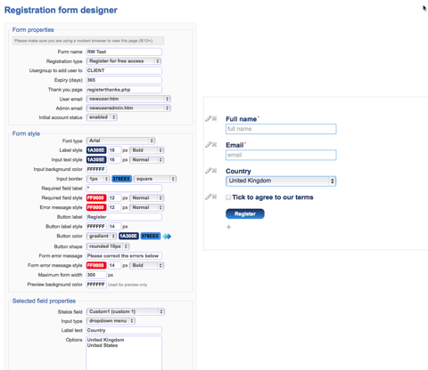The width and height of the screenshot is (428, 370).
Task: Remove the Email field via its X icon
Action: (x=214, y=145)
